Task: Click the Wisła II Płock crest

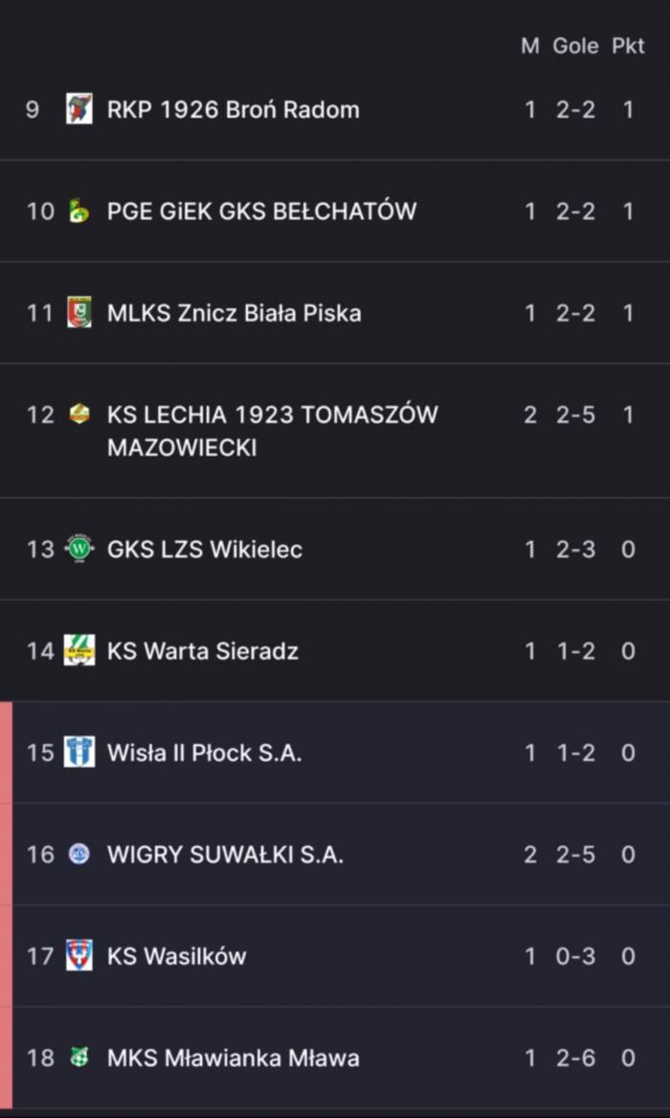Action: click(x=79, y=753)
